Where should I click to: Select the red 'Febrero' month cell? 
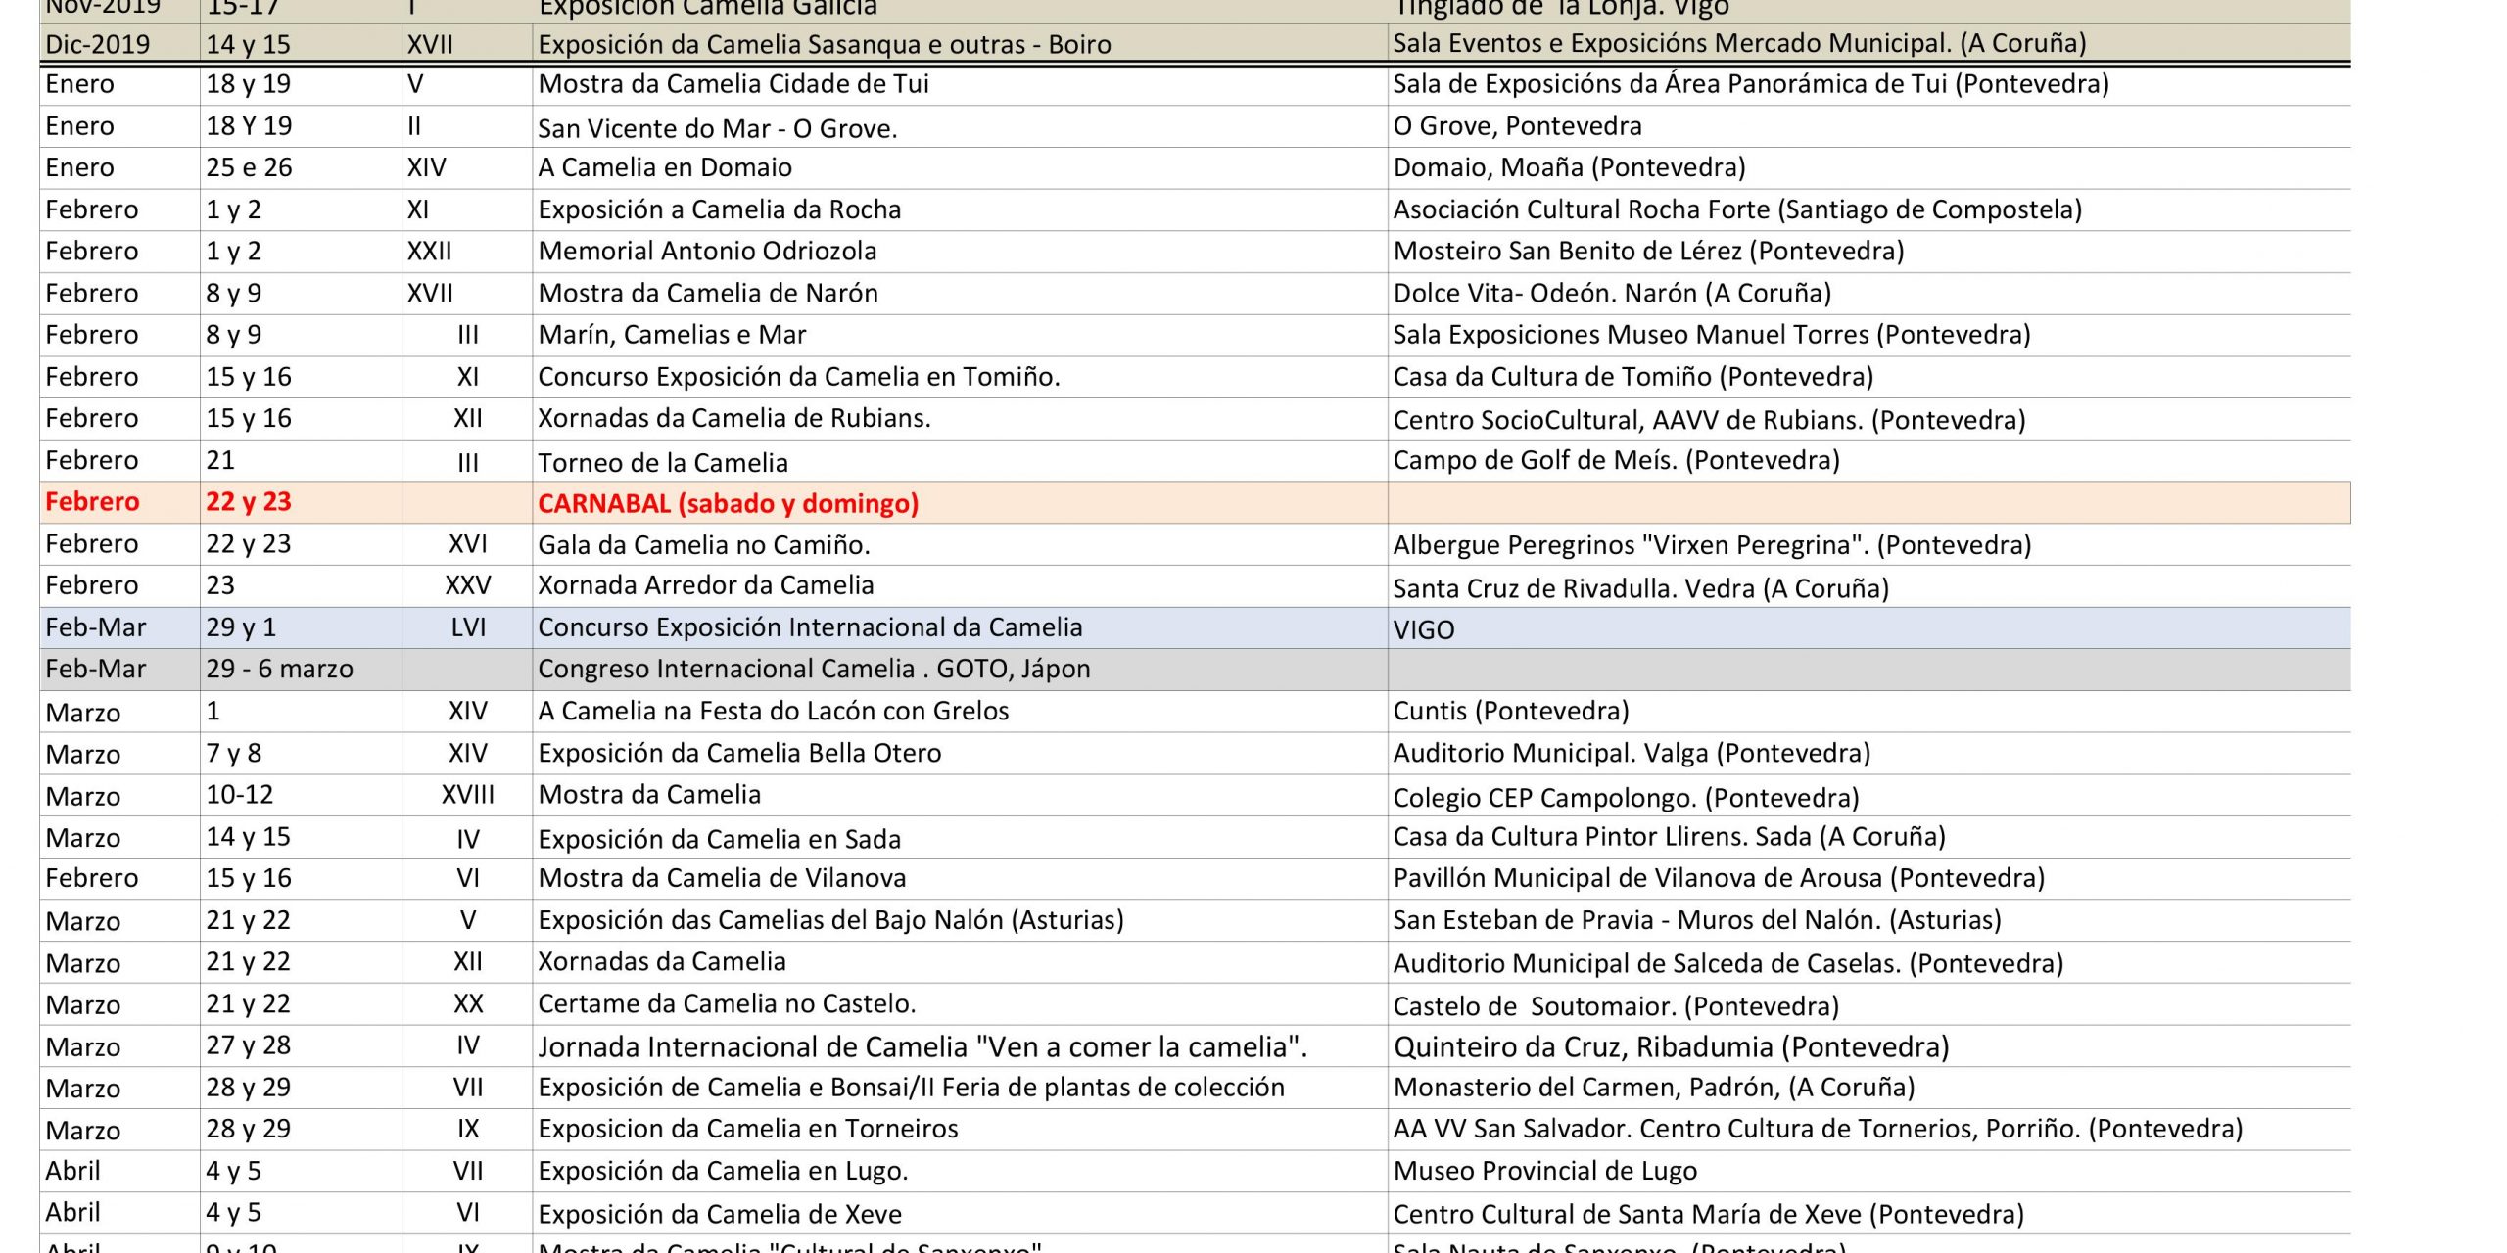(x=92, y=502)
